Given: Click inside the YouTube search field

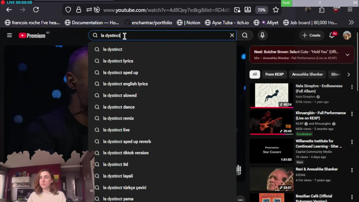Looking at the screenshot, I should pos(162,35).
